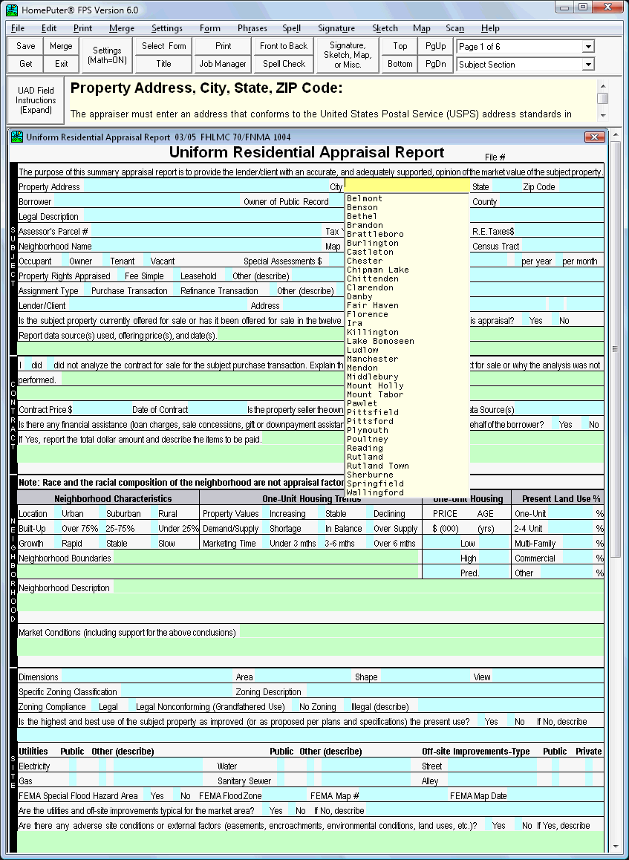
Task: Run Spell Check from the toolbar
Action: point(284,64)
